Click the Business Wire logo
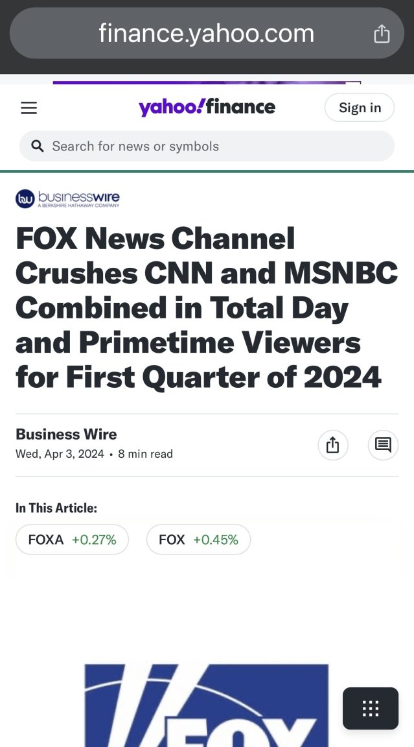Image resolution: width=414 pixels, height=747 pixels. (x=67, y=198)
